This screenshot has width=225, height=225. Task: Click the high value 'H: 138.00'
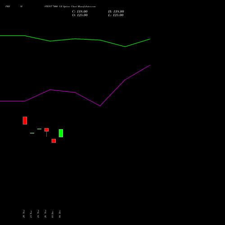(x=116, y=12)
